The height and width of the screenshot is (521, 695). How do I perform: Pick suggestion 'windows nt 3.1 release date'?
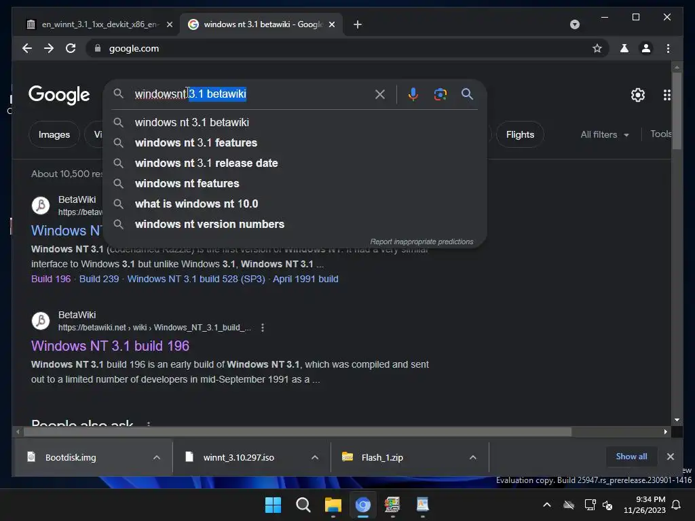[295, 163]
